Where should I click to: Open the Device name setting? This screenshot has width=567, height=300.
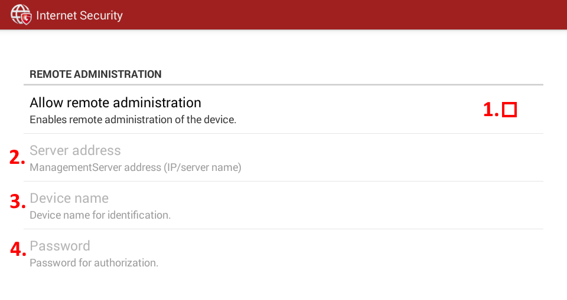[x=283, y=206]
